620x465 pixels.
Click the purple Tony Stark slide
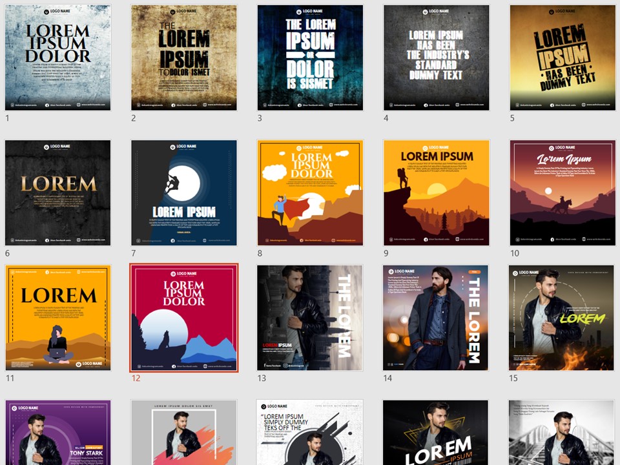pos(58,433)
